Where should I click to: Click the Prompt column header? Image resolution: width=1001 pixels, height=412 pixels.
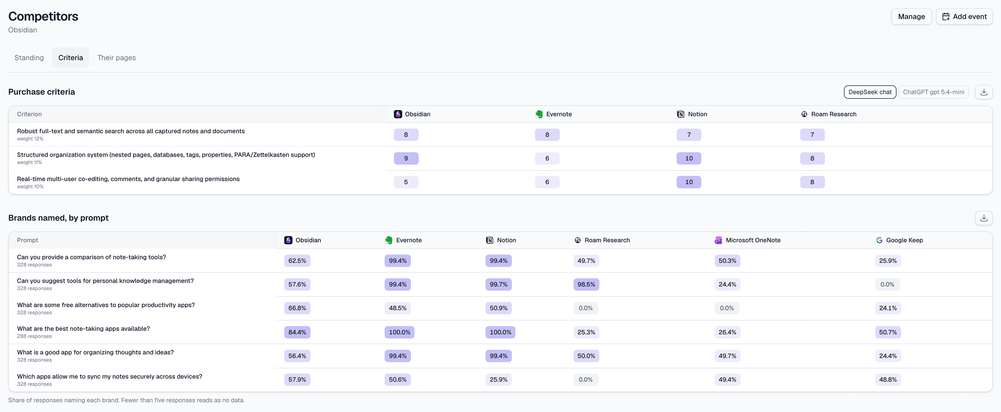[x=28, y=240]
